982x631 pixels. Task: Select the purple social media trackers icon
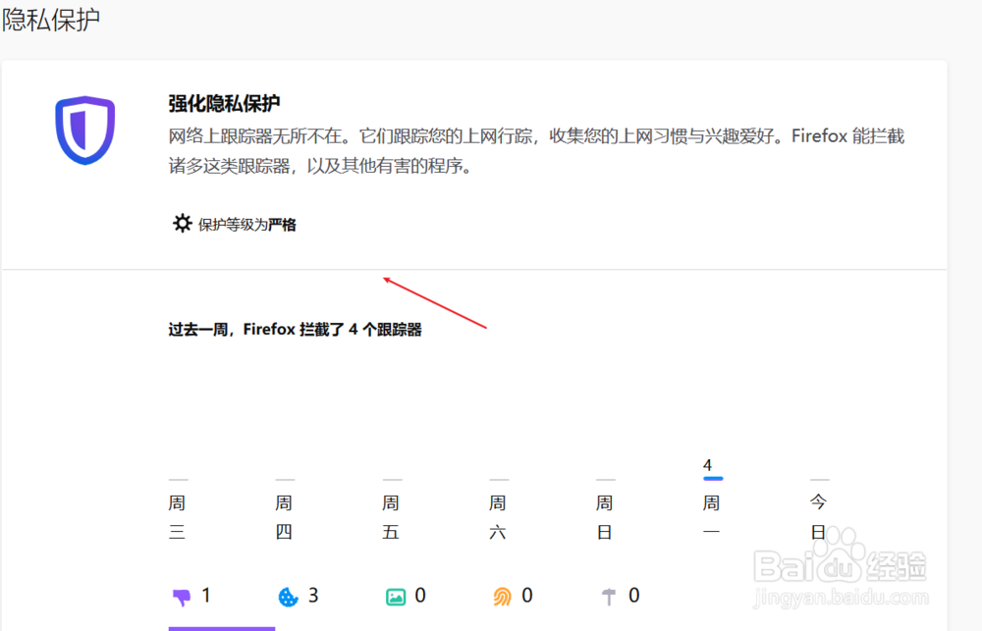pos(183,595)
